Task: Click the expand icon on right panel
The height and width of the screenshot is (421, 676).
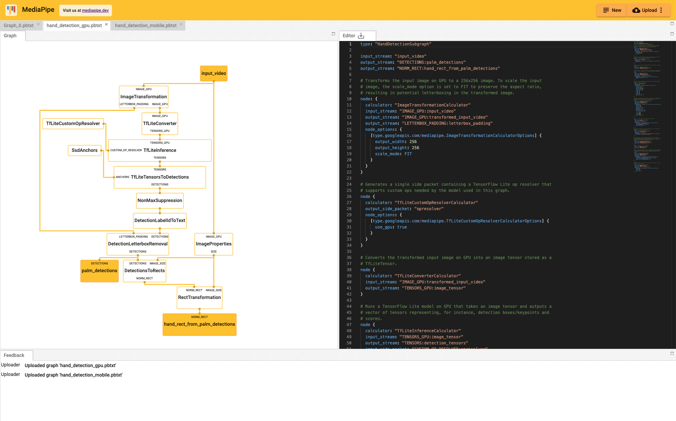Action: [x=672, y=34]
